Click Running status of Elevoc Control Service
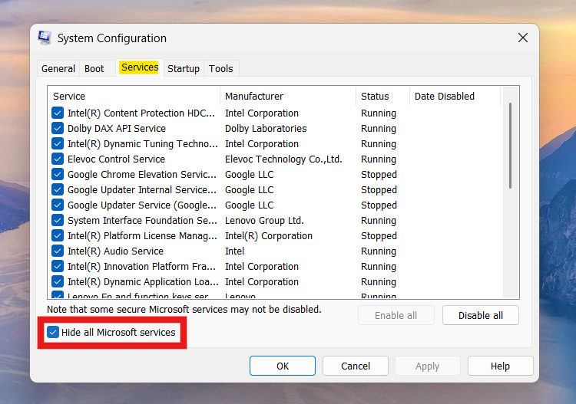This screenshot has height=404, width=576. (379, 159)
